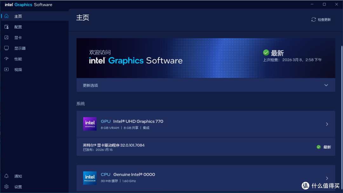The image size is (343, 193).
Task: Click the 系统 section heading
Action: pyautogui.click(x=80, y=104)
